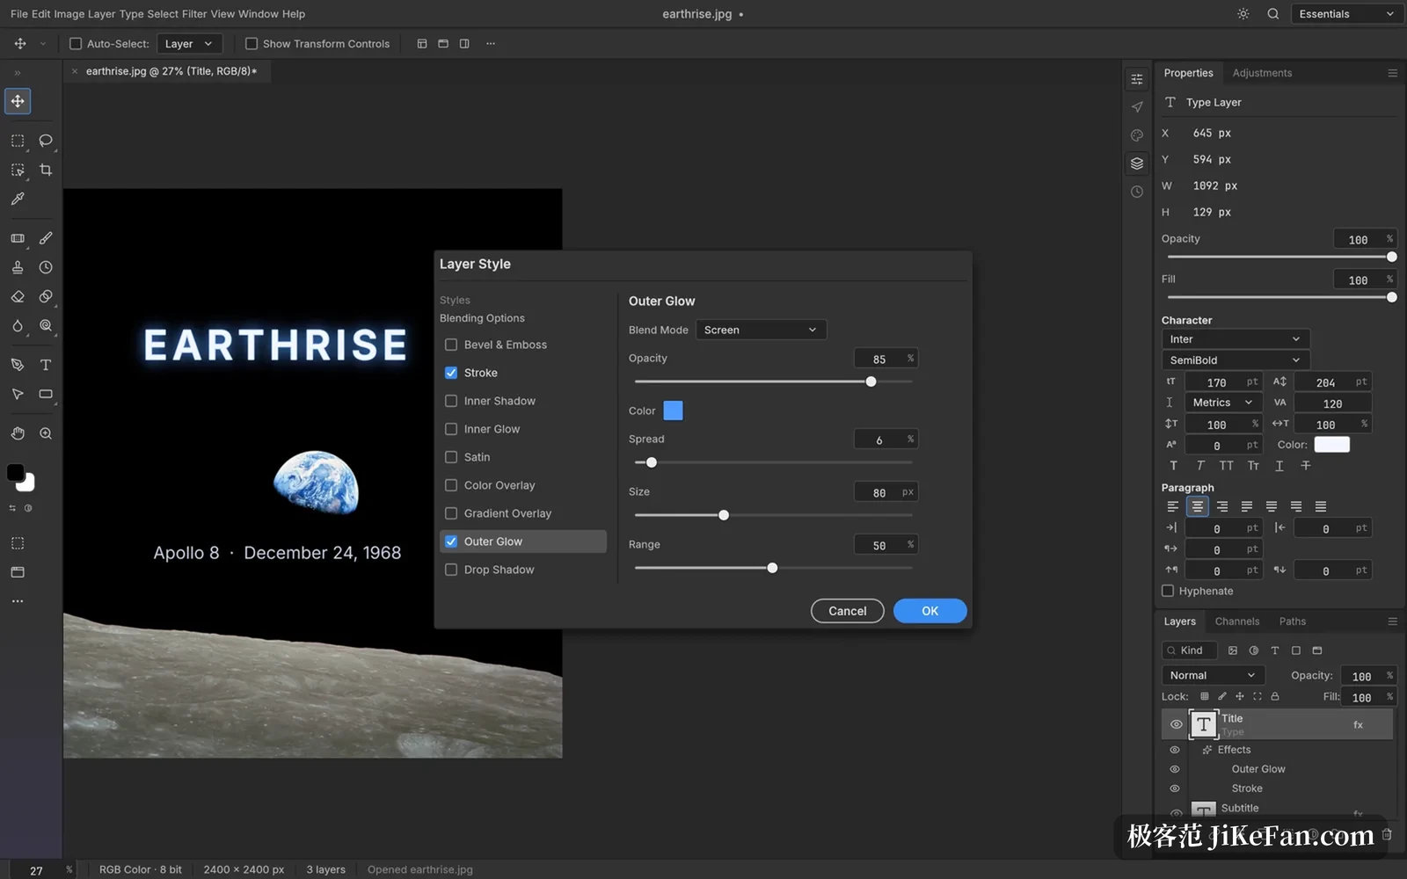
Task: Open Blending Options in Layer Style
Action: point(482,318)
